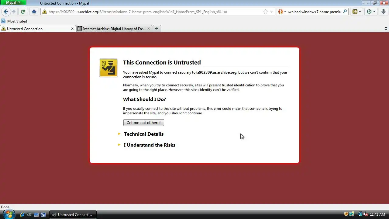This screenshot has height=219, width=389.
Task: Close the Untrusted Connection tab
Action: (x=72, y=29)
